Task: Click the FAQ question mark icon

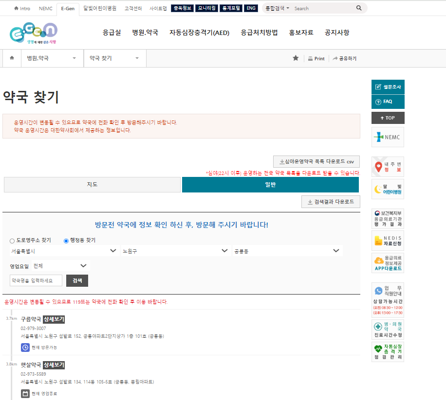Action: [379, 102]
